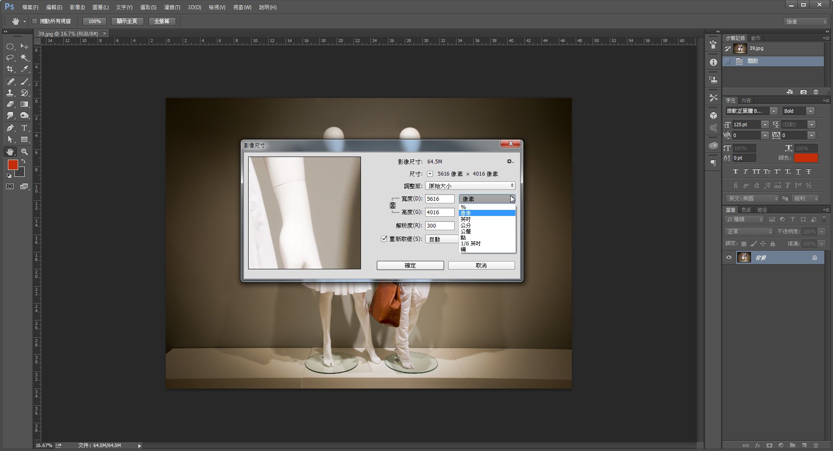
Task: Select the Eraser tool
Action: 10,104
